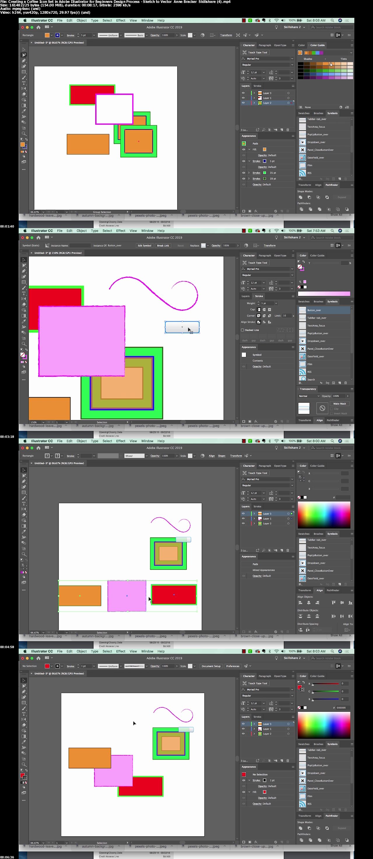
Task: Click the Shape link in 8:00 AM control bar
Action: [221, 456]
